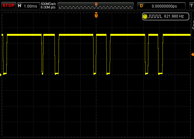This screenshot has height=139, width=194.
Task: Click the yellow waveform's high-level trace
Action: (76, 35)
